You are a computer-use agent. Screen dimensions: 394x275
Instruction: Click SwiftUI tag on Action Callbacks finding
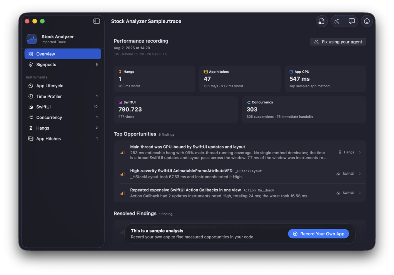[x=345, y=193]
